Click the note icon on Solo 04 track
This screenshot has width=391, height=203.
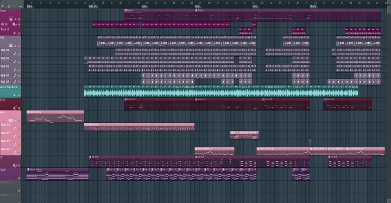coord(15,152)
